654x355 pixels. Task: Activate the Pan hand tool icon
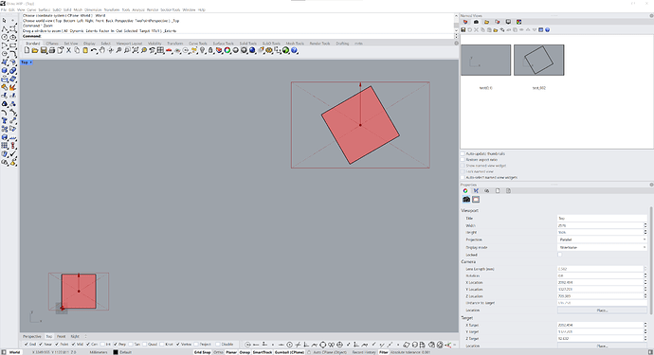[102, 50]
